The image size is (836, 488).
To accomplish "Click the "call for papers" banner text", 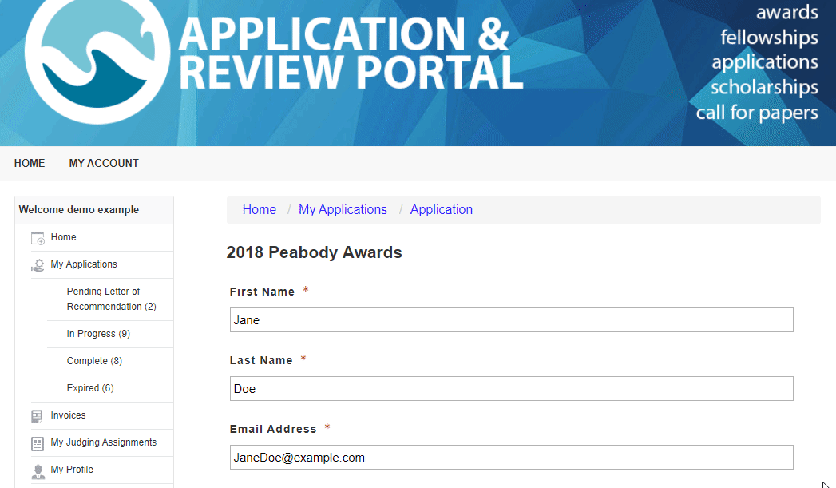I will (757, 113).
